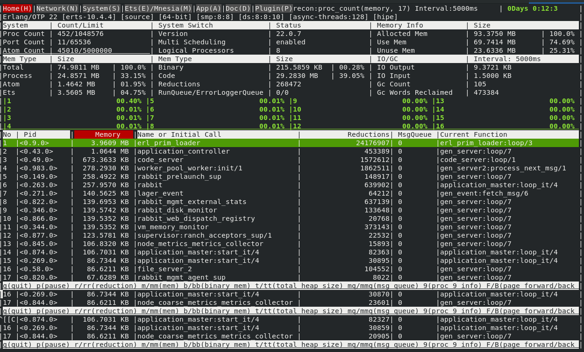Open the System(S) view
584x352 pixels.
[101, 8]
